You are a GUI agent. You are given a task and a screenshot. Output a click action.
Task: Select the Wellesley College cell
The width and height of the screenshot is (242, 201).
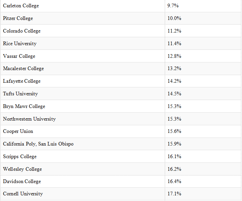click(23, 169)
